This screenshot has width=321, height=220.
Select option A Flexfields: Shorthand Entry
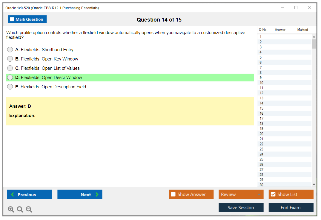[10, 50]
